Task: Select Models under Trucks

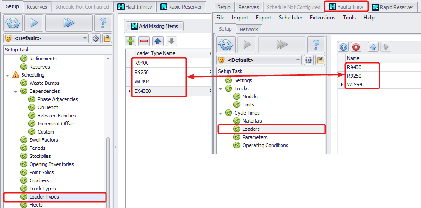Action: (x=250, y=97)
